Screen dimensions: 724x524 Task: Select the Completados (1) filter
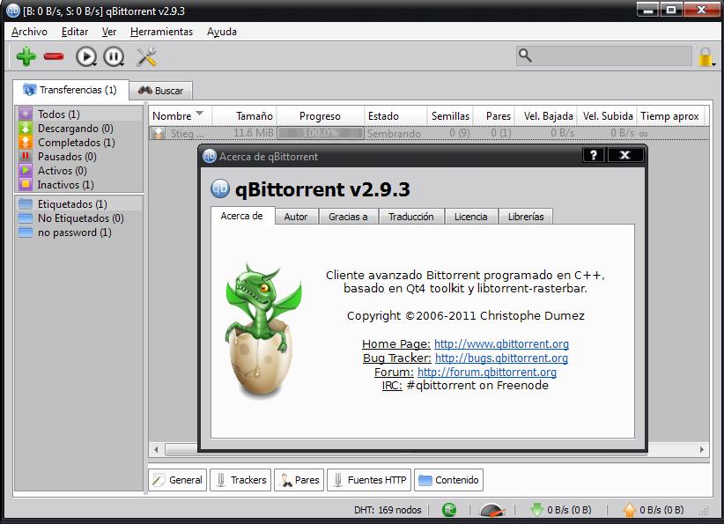coord(79,142)
